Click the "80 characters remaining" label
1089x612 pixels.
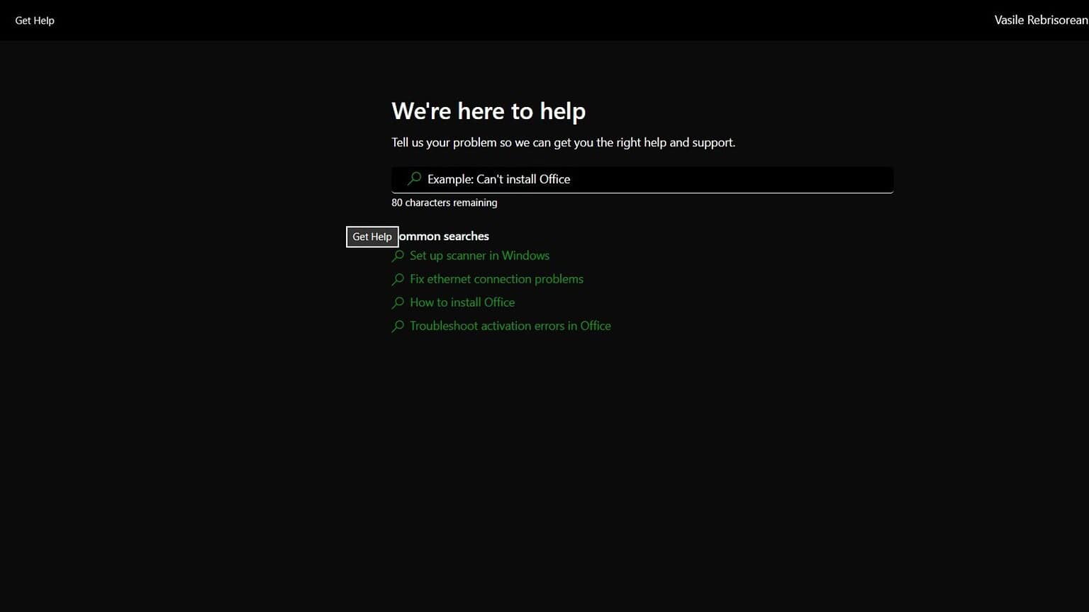pos(445,203)
